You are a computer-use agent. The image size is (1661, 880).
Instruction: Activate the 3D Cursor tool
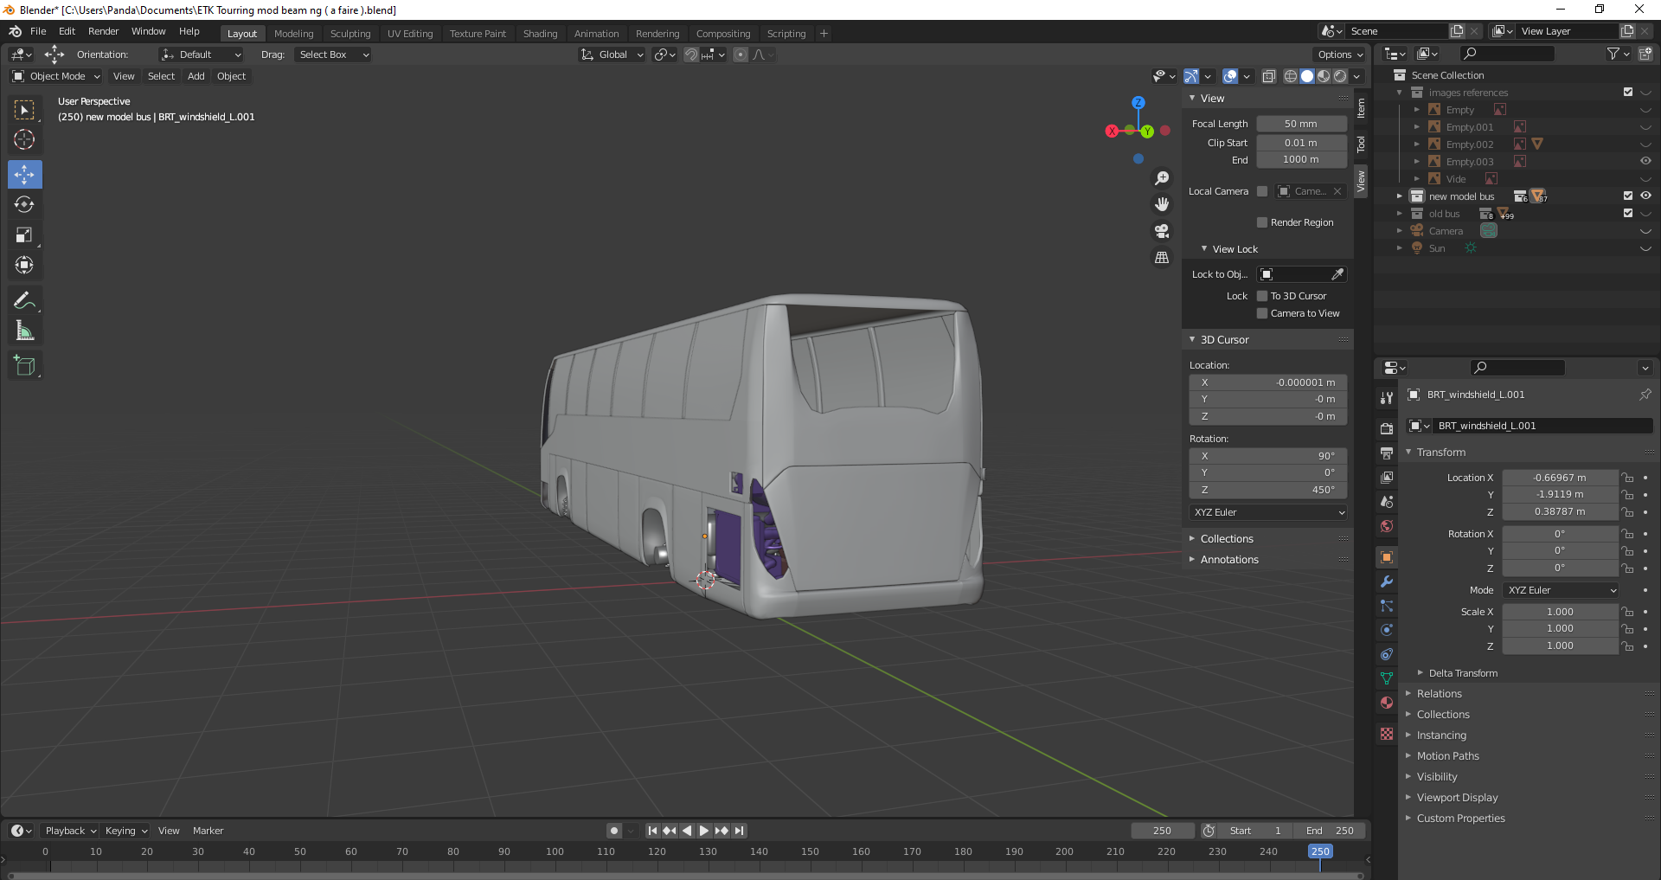(x=24, y=139)
